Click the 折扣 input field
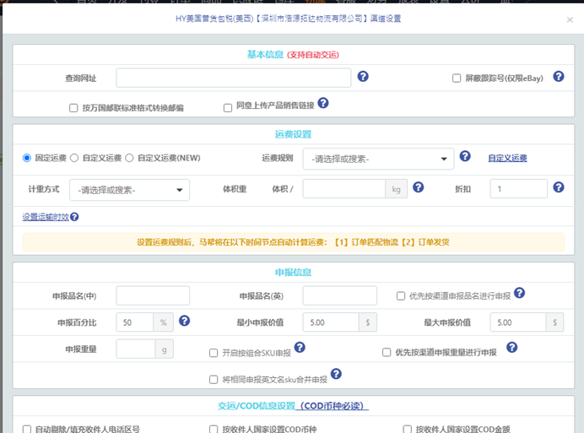Screen dimensions: 584x433 (x=518, y=188)
